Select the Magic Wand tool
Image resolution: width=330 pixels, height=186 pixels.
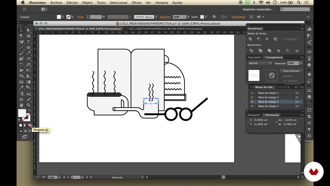coord(22,36)
